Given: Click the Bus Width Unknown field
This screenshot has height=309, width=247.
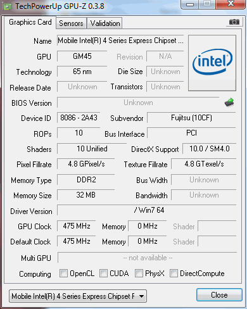Looking at the screenshot, I should coord(204,180).
